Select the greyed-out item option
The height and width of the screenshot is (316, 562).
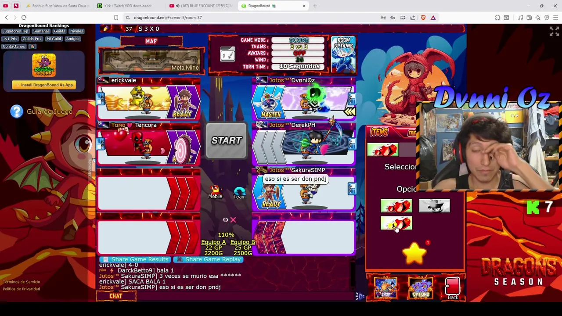pos(434,206)
